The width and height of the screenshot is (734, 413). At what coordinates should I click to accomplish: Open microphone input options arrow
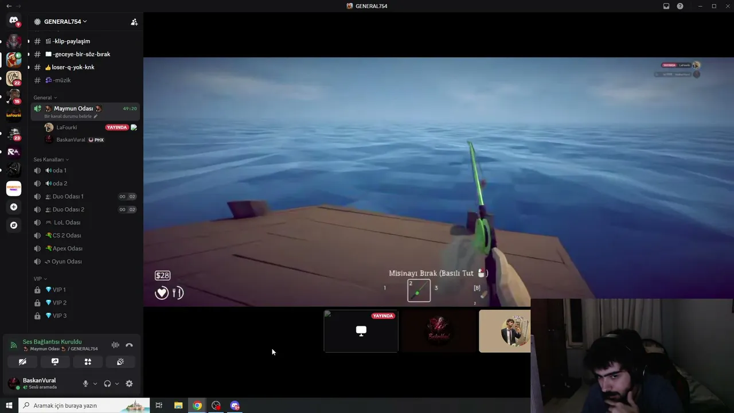95,384
